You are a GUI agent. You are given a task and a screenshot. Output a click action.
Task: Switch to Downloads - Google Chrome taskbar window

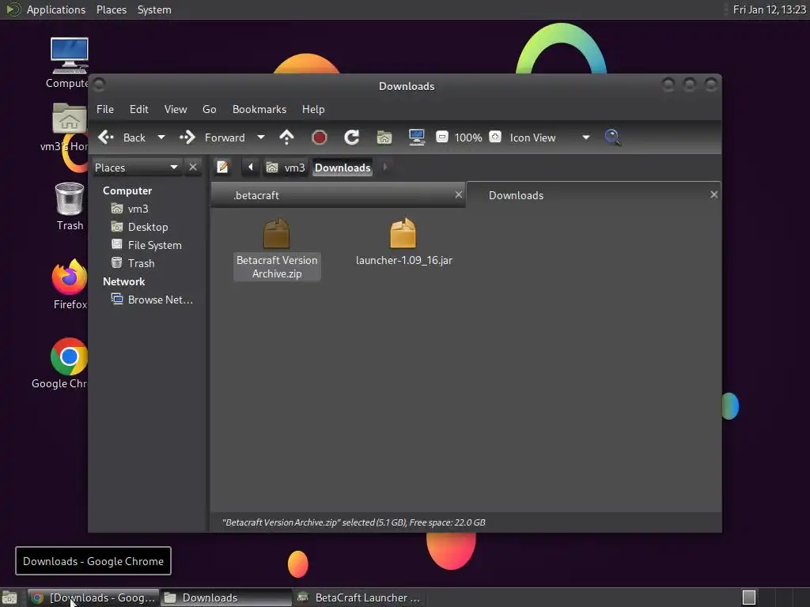pos(93,598)
